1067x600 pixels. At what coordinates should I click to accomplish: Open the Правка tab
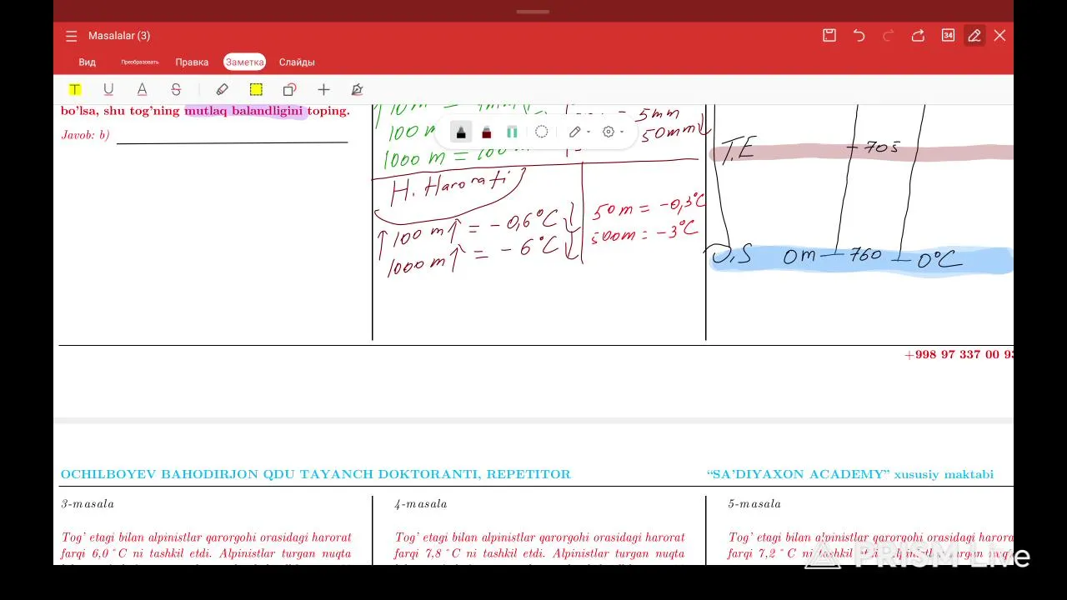(192, 62)
